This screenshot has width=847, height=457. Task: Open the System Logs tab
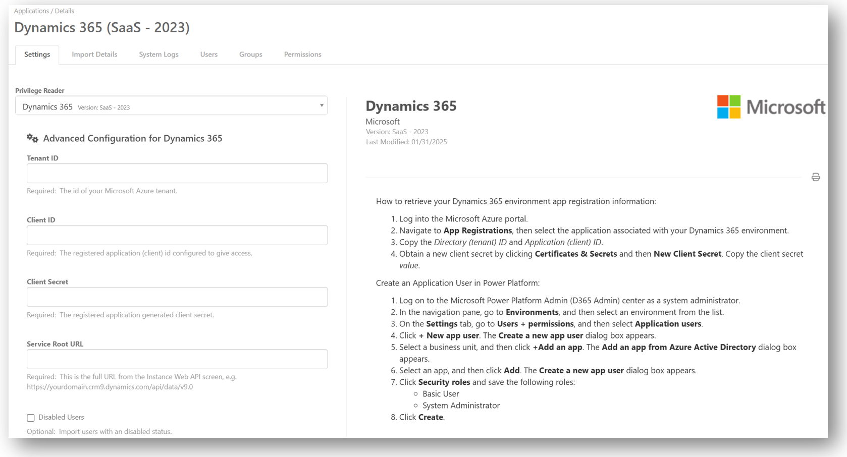tap(158, 54)
